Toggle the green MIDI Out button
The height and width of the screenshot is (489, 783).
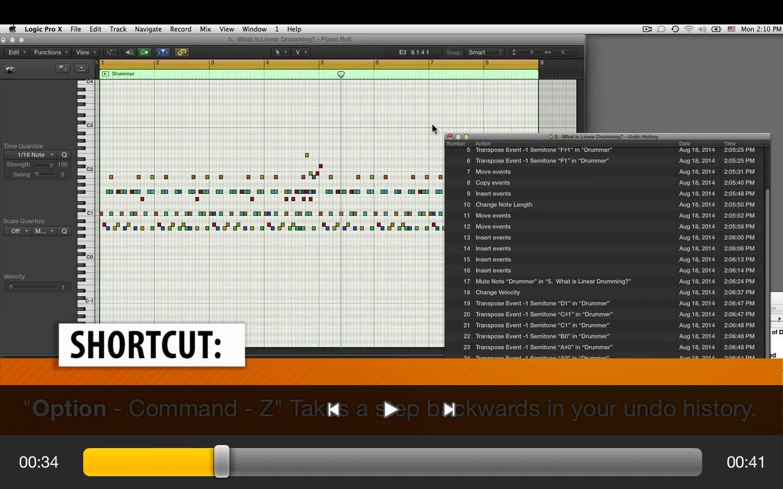pyautogui.click(x=144, y=53)
